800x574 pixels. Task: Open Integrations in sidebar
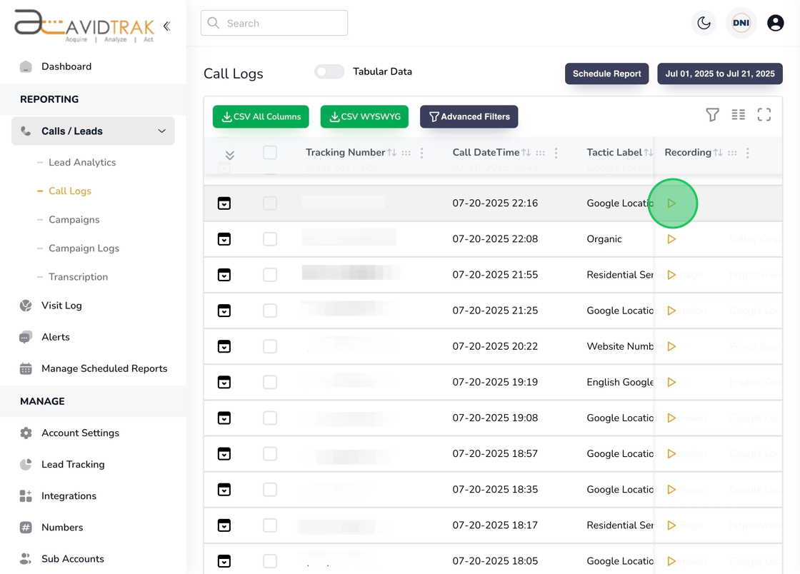tap(69, 496)
